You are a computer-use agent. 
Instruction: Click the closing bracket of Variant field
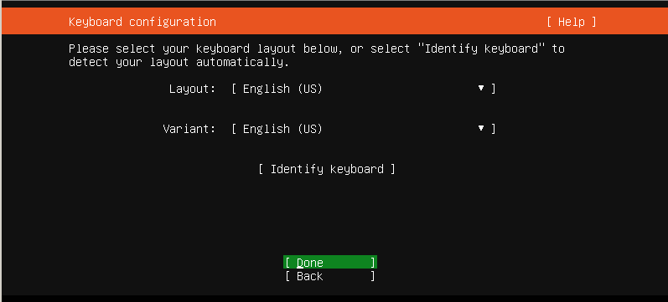(x=494, y=129)
